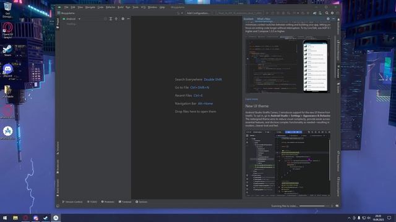Open the Navigate menu
The image size is (396, 222).
90,7
